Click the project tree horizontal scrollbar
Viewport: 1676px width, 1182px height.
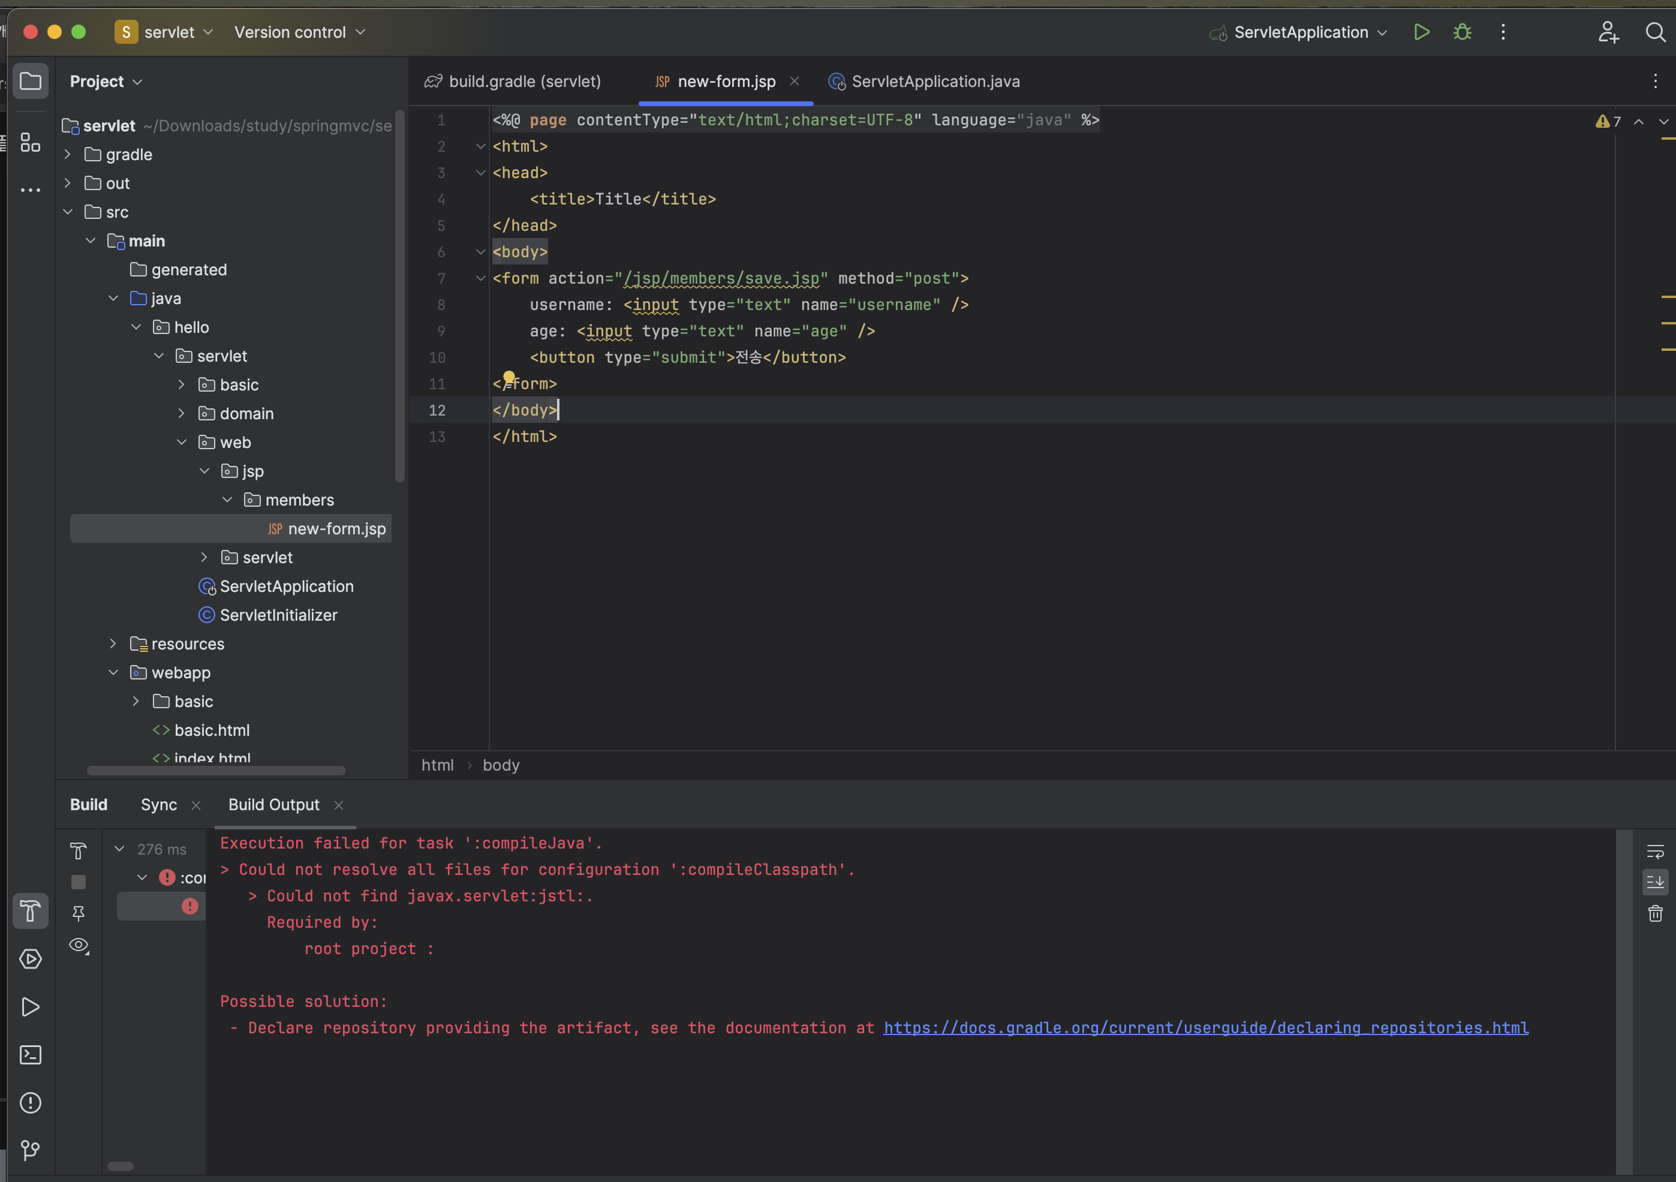tap(216, 770)
